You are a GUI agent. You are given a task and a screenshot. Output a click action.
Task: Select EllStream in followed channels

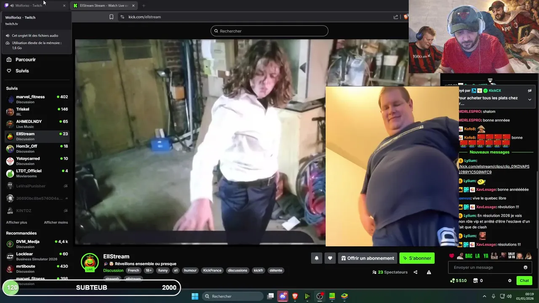click(37, 136)
